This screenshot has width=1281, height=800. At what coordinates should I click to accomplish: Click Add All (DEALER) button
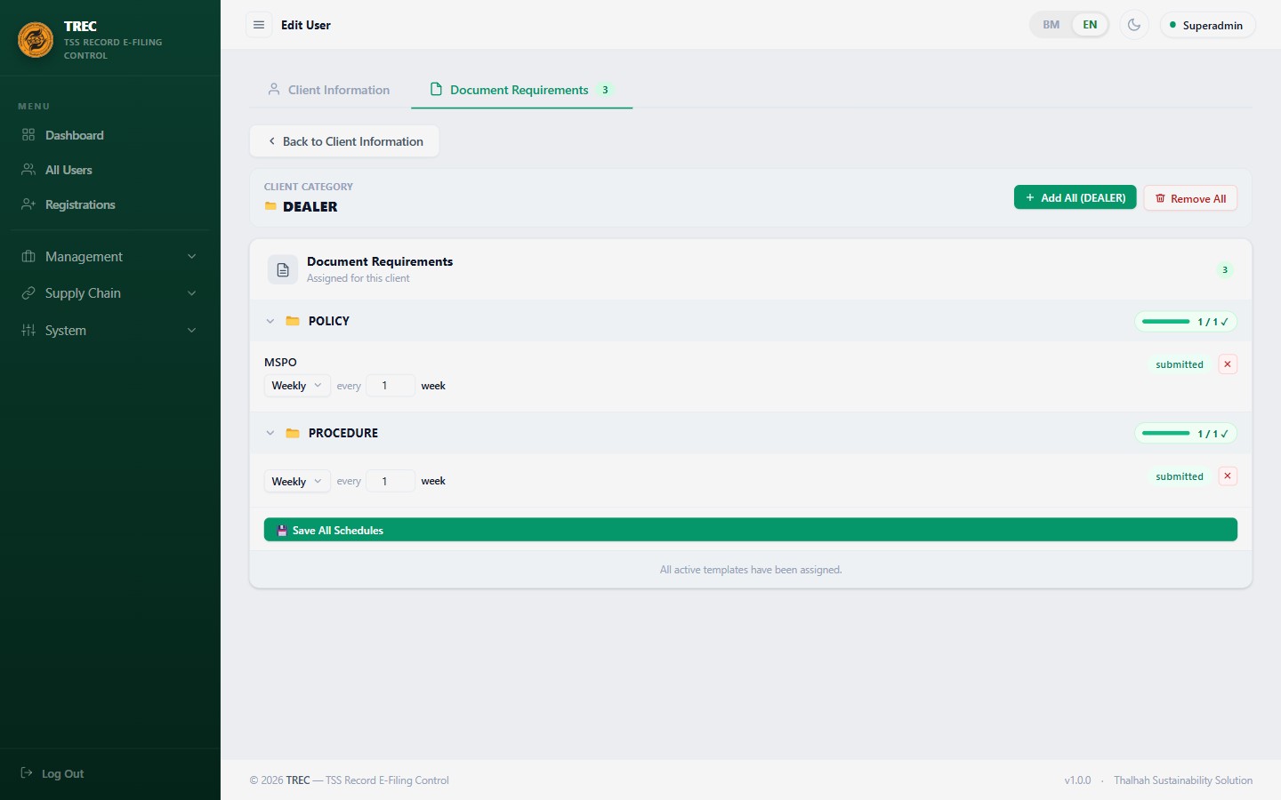pyautogui.click(x=1075, y=197)
